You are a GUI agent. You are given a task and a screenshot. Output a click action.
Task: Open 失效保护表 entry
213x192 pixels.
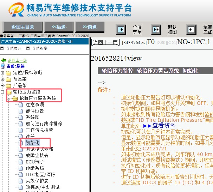[x=37, y=181]
